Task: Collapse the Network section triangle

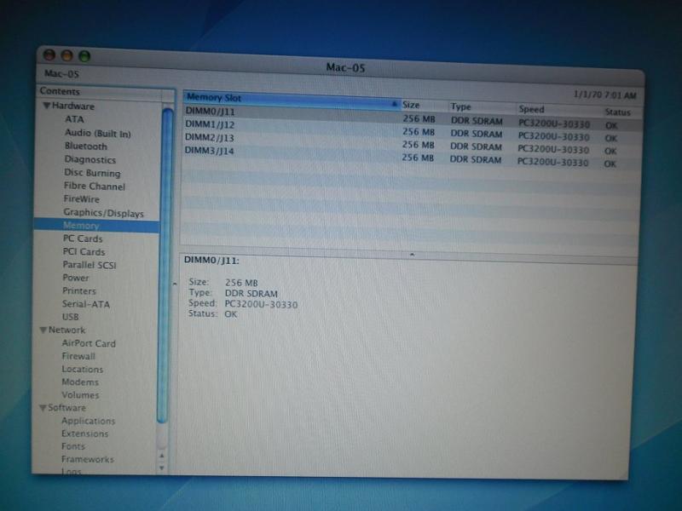Action: click(x=42, y=330)
